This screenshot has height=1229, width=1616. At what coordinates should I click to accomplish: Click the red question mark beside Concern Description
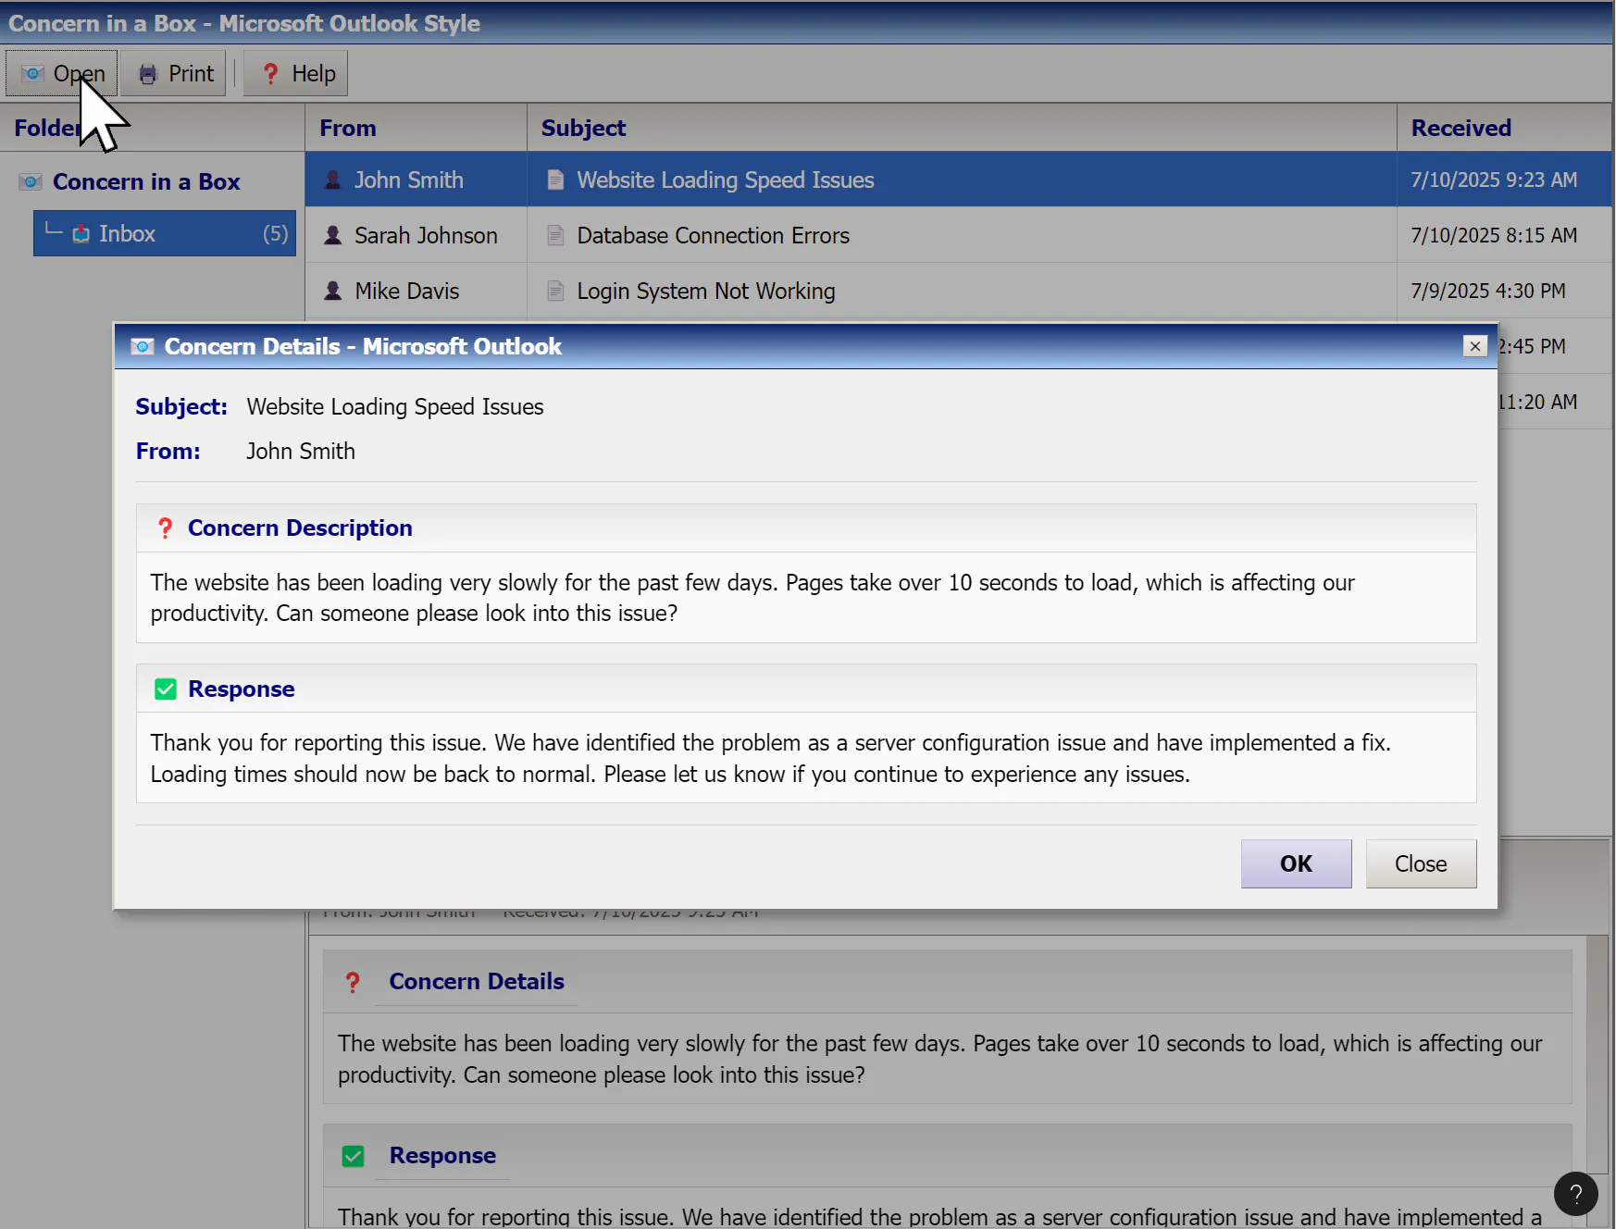pyautogui.click(x=165, y=528)
